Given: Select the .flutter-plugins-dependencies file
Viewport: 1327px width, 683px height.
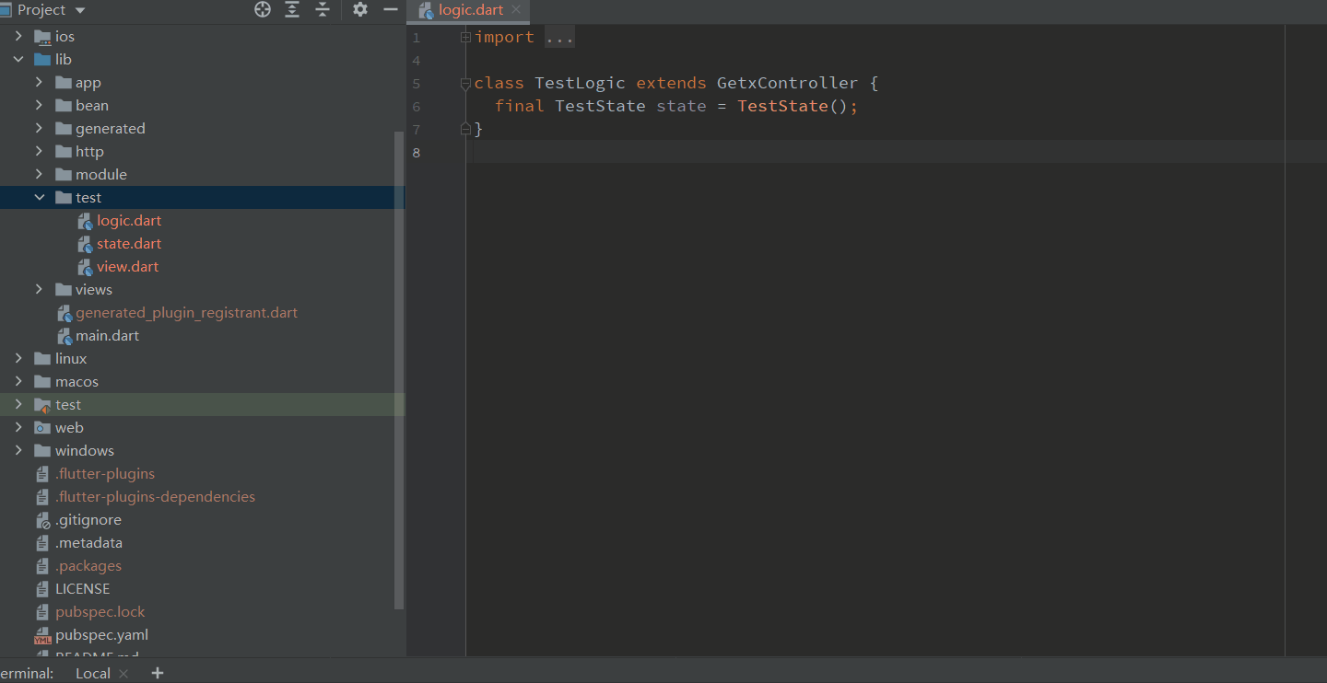Looking at the screenshot, I should click(155, 496).
